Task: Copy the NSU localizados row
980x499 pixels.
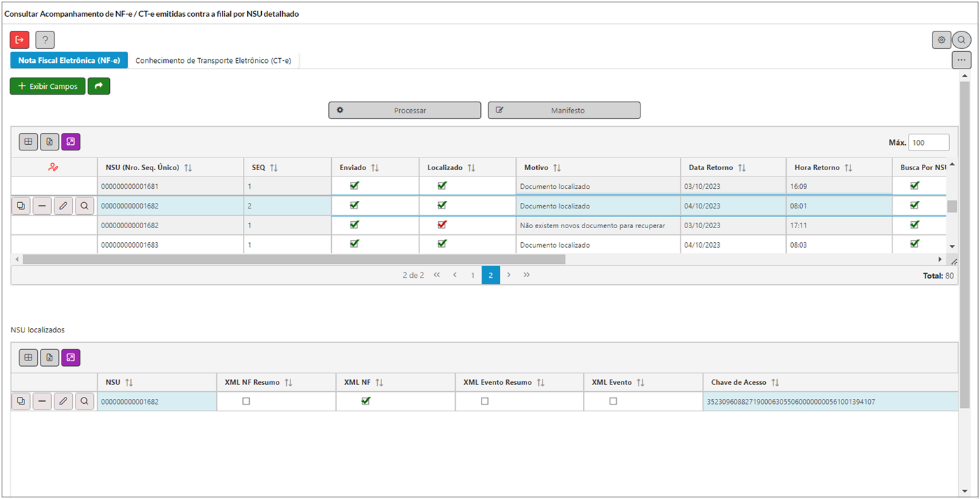Action: pos(21,401)
